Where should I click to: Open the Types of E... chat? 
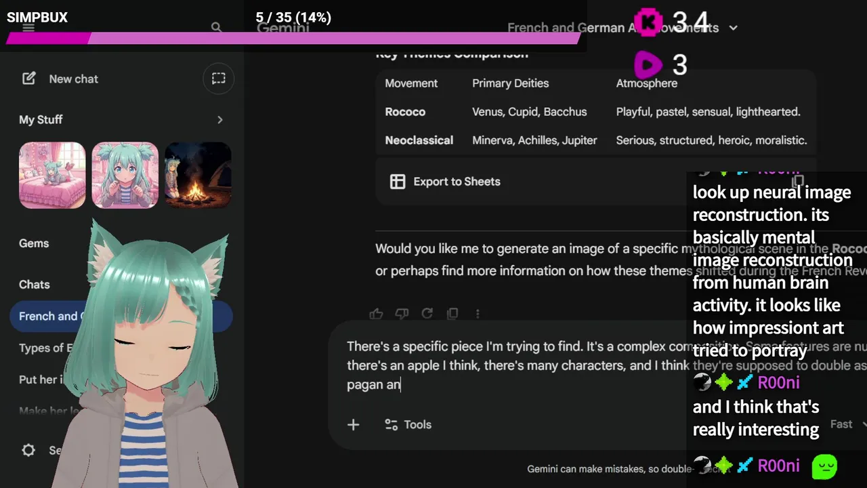pos(46,348)
